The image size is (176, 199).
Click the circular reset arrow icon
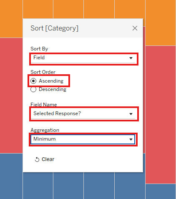click(37, 159)
